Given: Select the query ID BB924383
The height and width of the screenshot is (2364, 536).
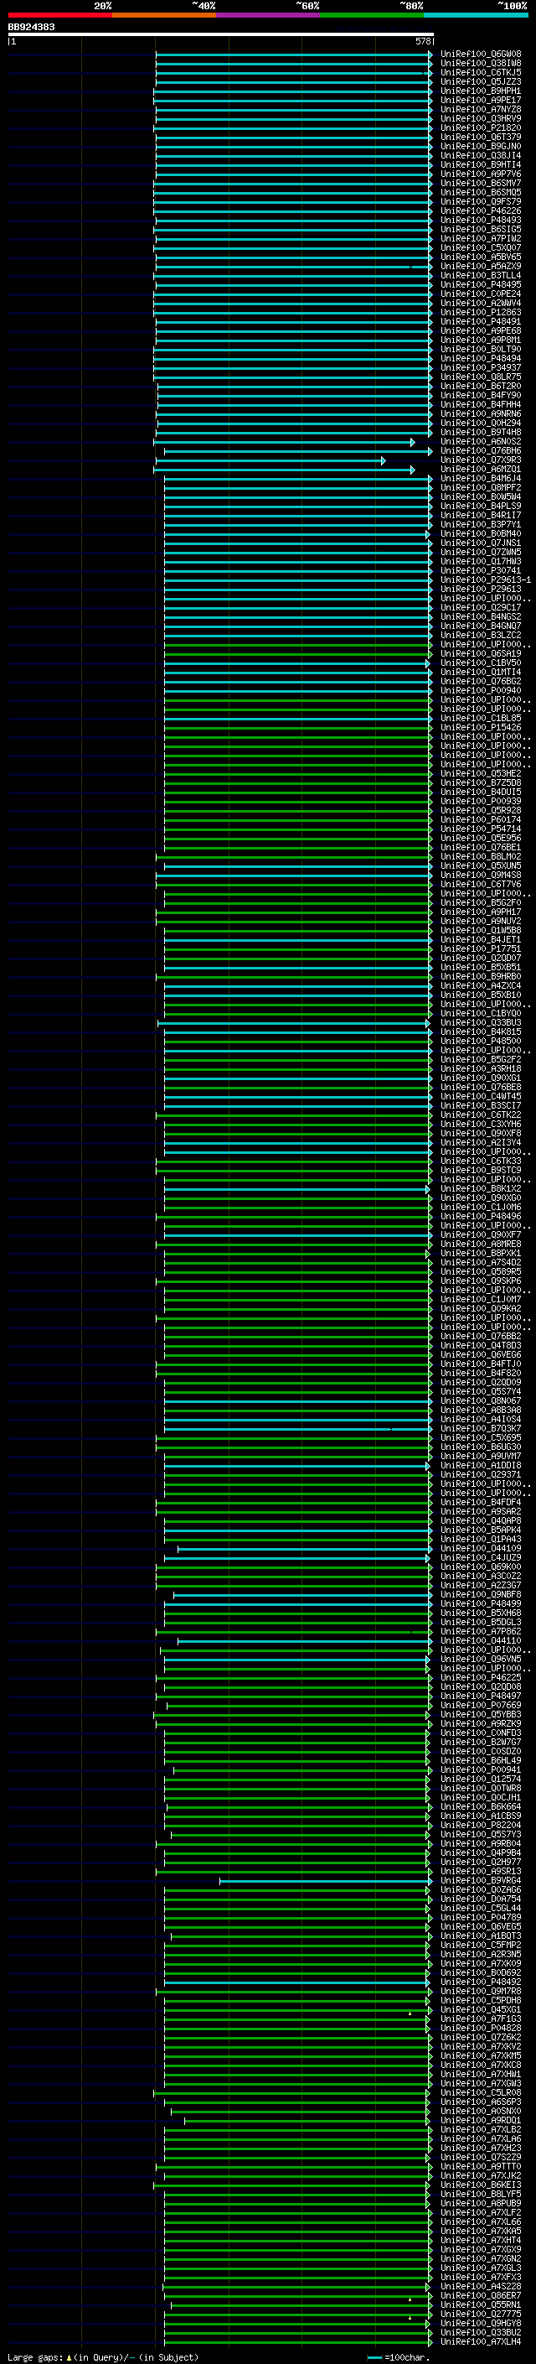Looking at the screenshot, I should click(x=31, y=28).
